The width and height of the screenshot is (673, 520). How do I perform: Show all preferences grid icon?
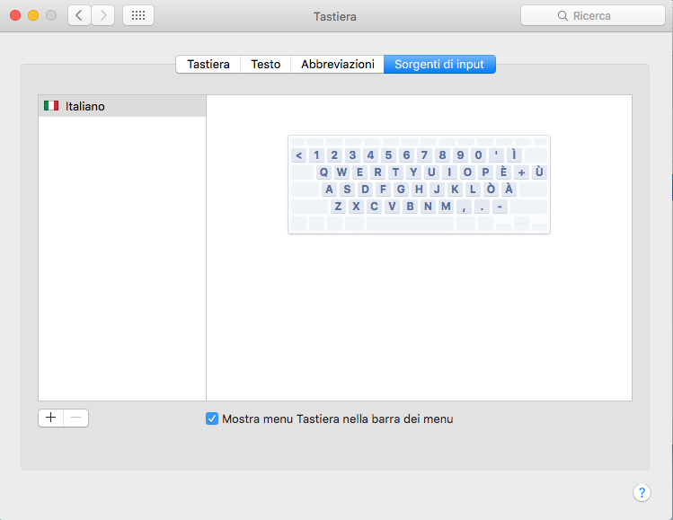138,15
